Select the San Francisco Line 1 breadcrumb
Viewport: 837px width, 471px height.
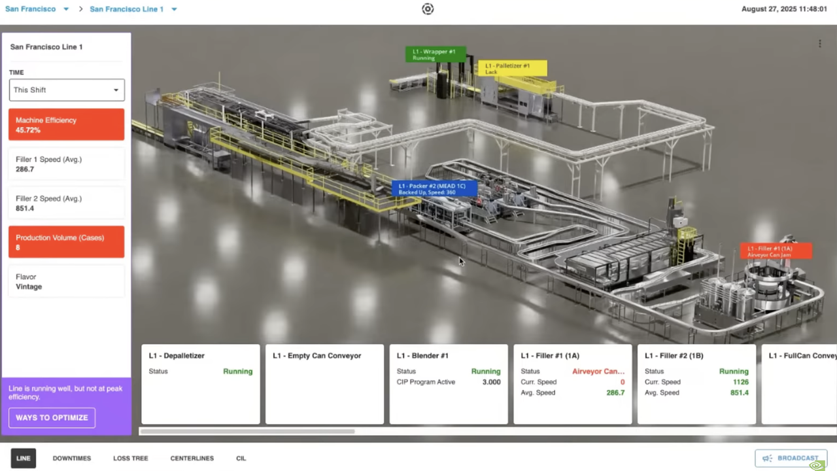(127, 9)
